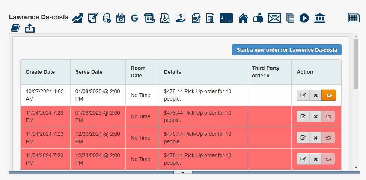Image resolution: width=366 pixels, height=180 pixels.
Task: Click the vertical scrollbar thumb
Action: click(x=356, y=64)
